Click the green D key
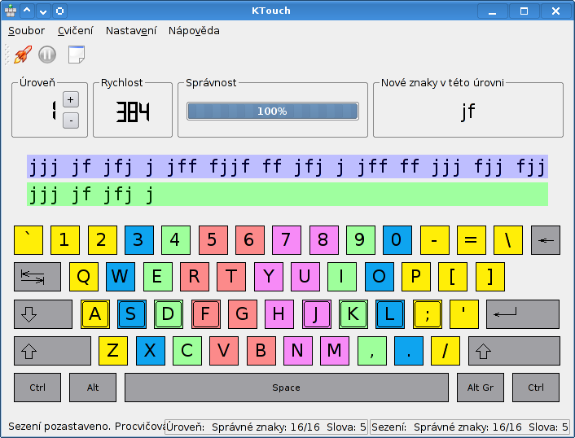575x438 pixels. tap(169, 314)
